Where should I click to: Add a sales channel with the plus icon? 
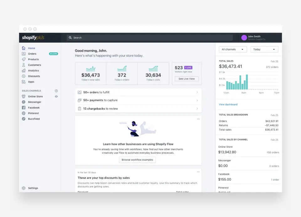[56, 91]
